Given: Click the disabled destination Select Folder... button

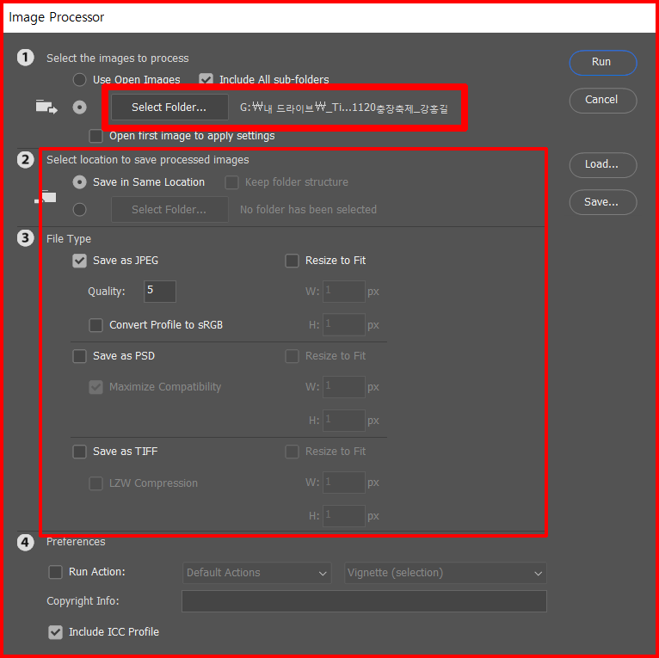Looking at the screenshot, I should tap(169, 209).
